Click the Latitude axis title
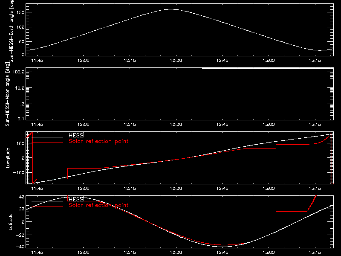The width and height of the screenshot is (341, 256). [10, 222]
